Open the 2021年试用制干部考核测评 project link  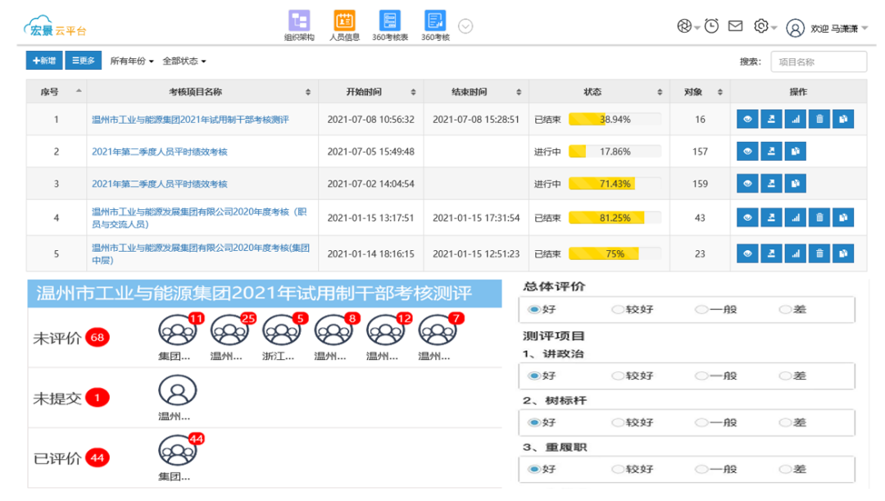coord(190,120)
